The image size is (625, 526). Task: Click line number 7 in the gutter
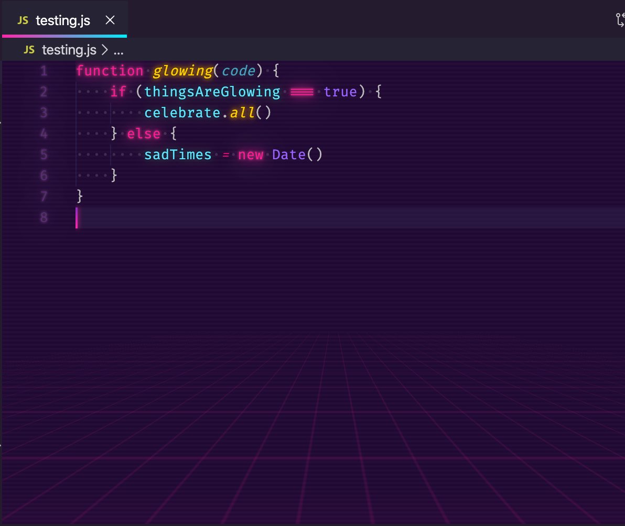click(x=44, y=196)
